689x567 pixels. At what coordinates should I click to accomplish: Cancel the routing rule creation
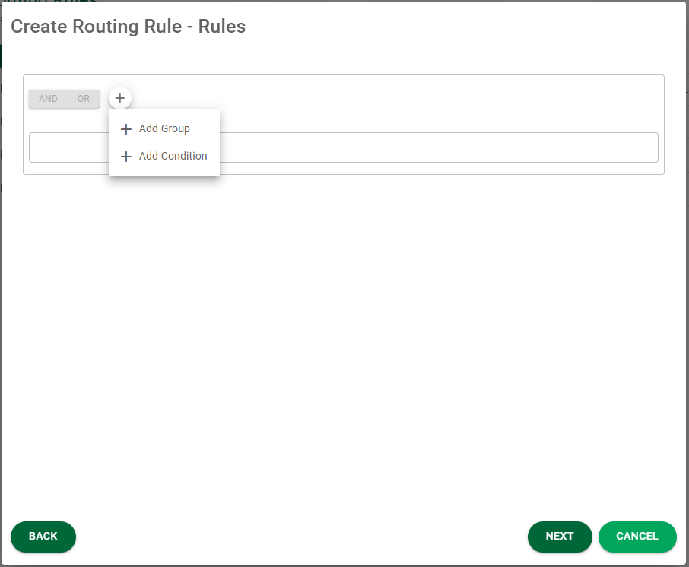pyautogui.click(x=637, y=537)
